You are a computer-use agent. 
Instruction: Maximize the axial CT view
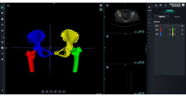pyautogui.click(x=107, y=6)
